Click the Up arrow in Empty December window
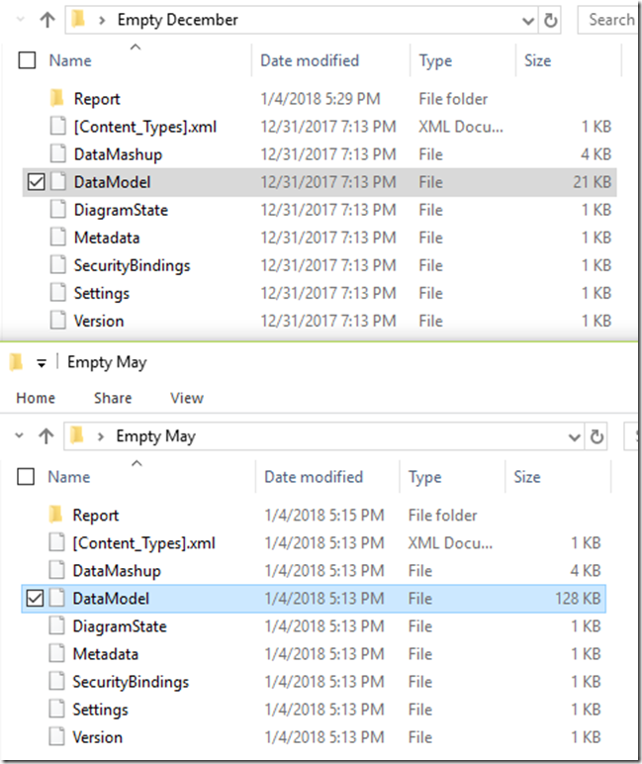Viewport: 642px width, 764px height. (46, 20)
